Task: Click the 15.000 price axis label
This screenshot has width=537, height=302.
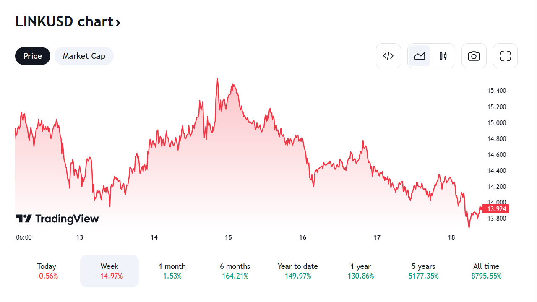Action: click(497, 123)
